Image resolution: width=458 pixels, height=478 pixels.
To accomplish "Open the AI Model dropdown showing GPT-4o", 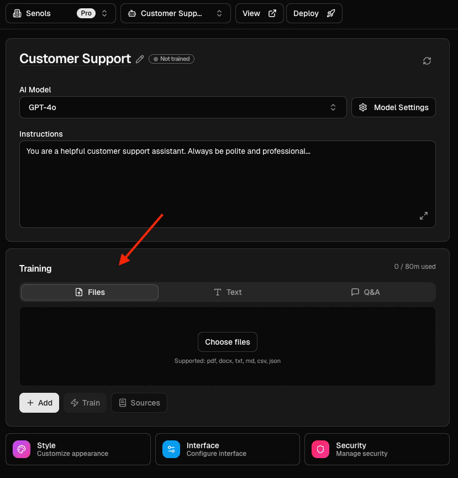I will pos(183,107).
